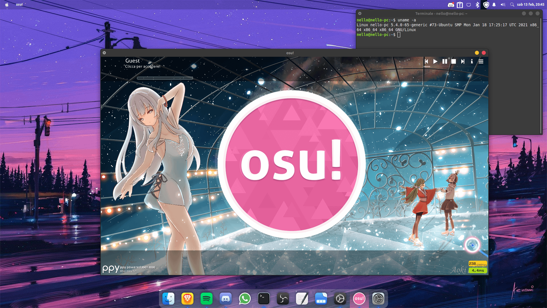Viewport: 547px width, 308px height.
Task: Launch OBS Studio from the dock
Action: tap(283, 299)
